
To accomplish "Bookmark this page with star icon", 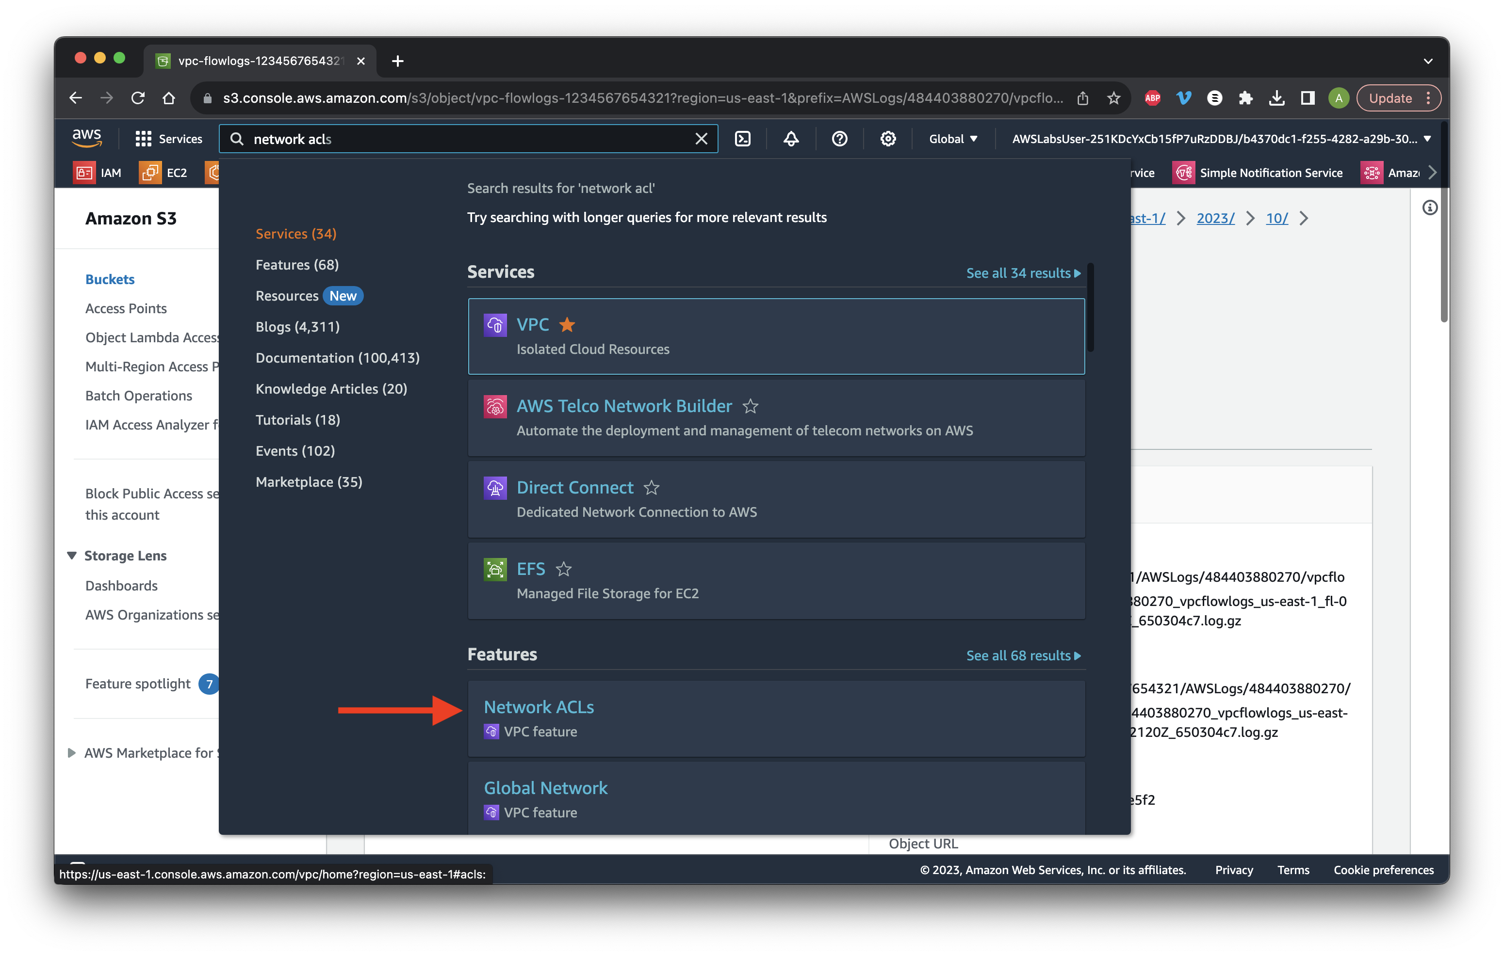I will [x=1113, y=98].
